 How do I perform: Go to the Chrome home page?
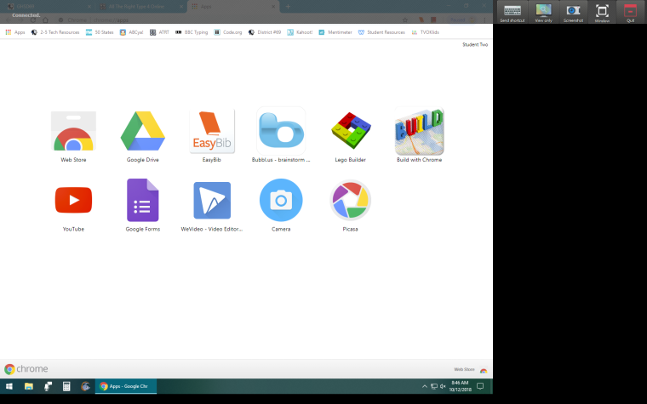pos(45,20)
